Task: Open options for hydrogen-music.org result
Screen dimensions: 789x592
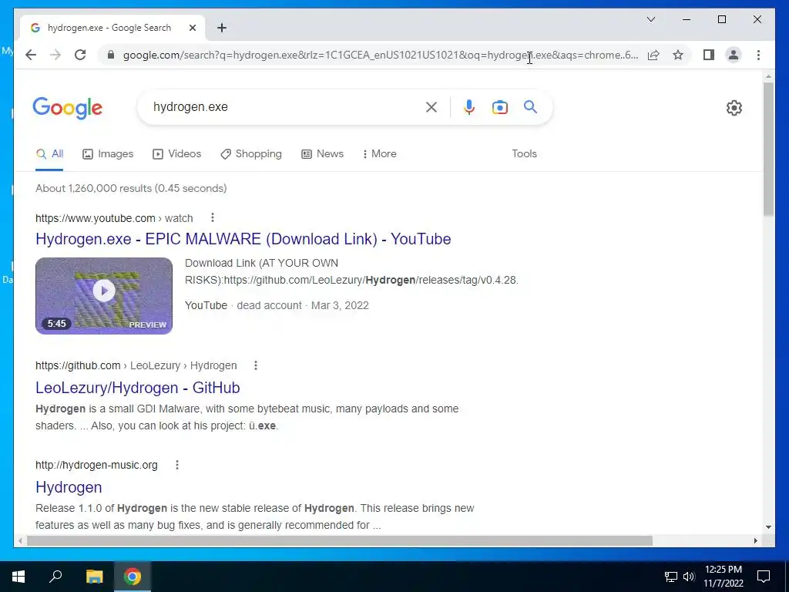Action: pos(176,465)
